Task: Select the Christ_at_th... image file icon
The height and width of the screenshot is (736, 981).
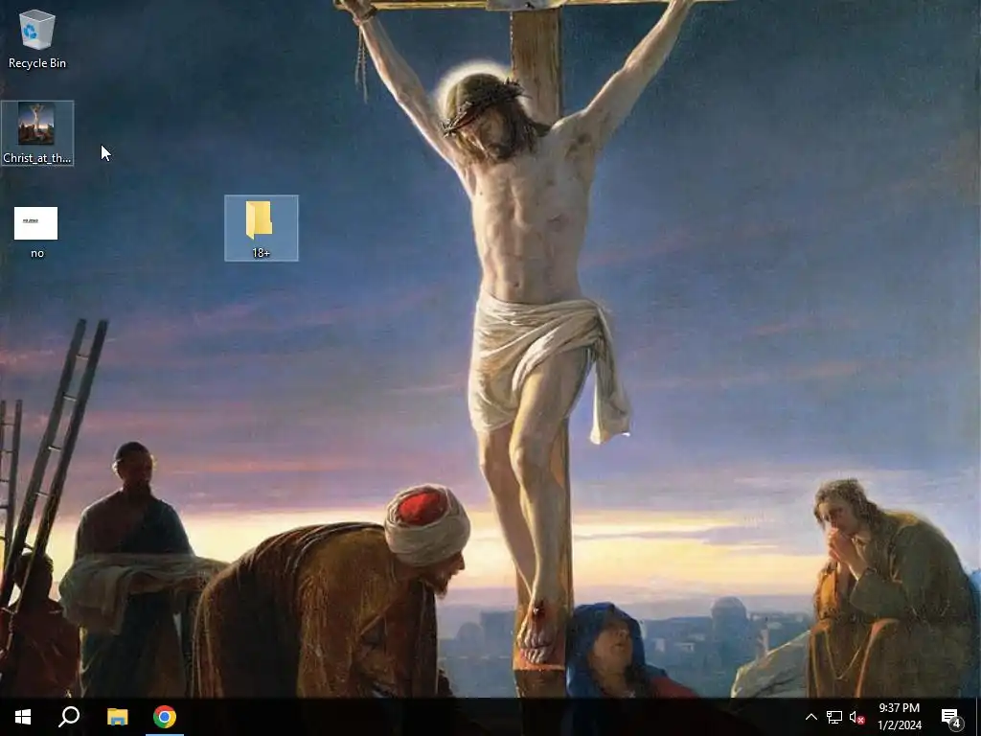Action: tap(37, 133)
